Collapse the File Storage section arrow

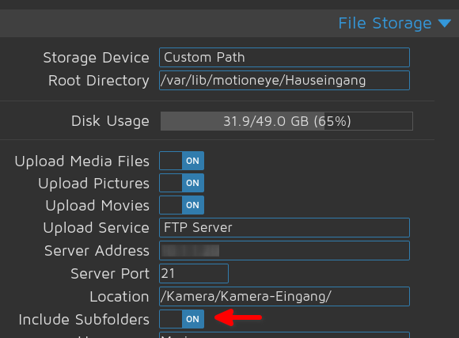point(445,24)
